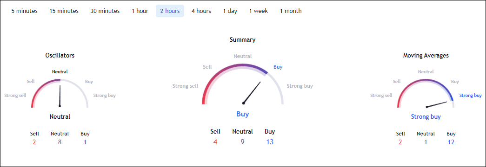The height and width of the screenshot is (167, 486).
Task: Select the 5 minutes timeframe tab
Action: coord(25,11)
